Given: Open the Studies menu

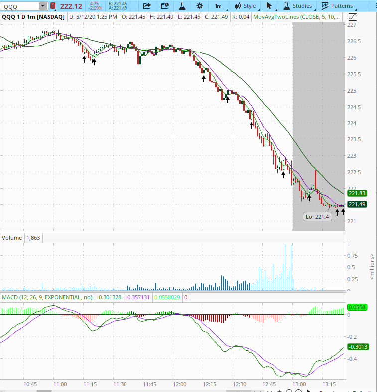Looking at the screenshot, I should (298, 6).
